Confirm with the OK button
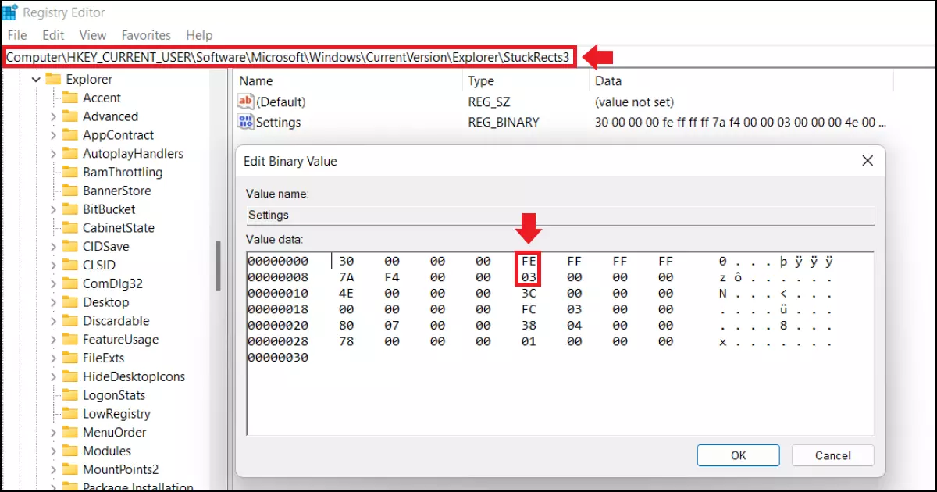The width and height of the screenshot is (937, 492). pos(738,455)
